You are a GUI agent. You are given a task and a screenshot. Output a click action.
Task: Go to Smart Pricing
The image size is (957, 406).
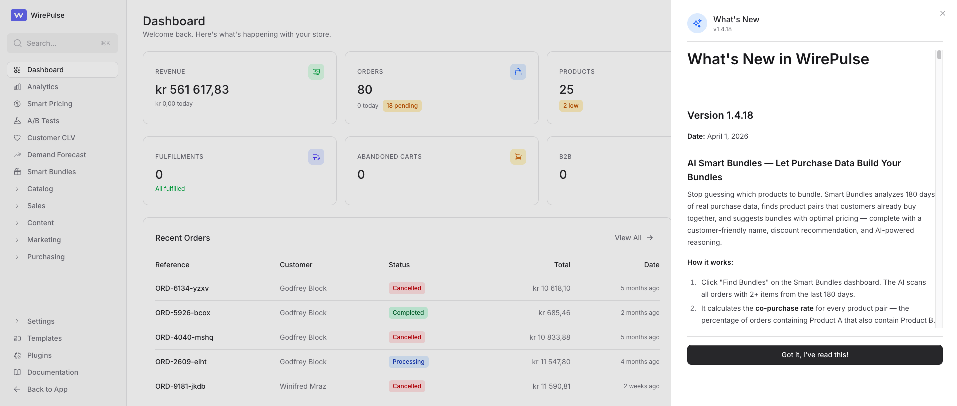point(62,104)
